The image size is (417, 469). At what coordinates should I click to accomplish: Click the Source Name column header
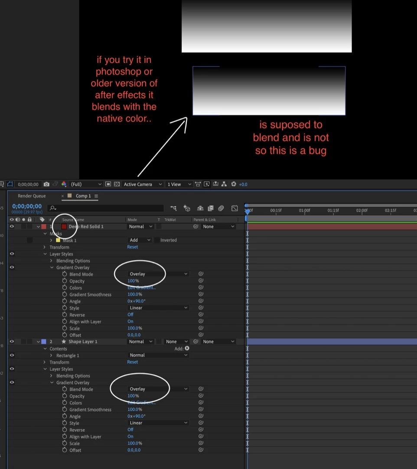(73, 220)
